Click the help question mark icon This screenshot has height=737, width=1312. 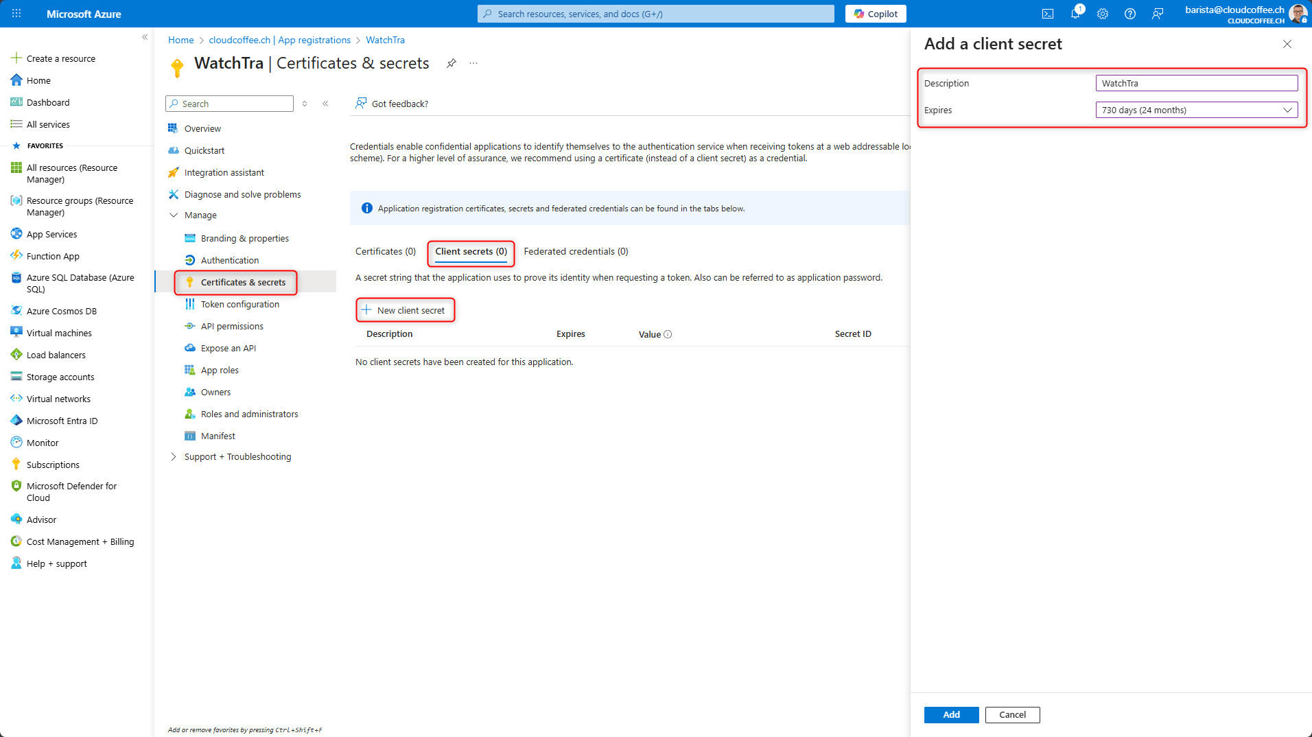point(1130,14)
